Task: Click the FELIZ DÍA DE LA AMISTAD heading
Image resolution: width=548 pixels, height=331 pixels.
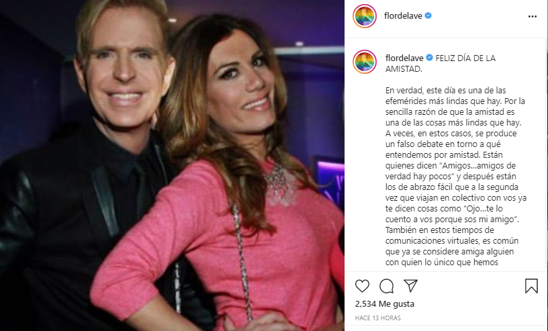Action: click(x=441, y=64)
